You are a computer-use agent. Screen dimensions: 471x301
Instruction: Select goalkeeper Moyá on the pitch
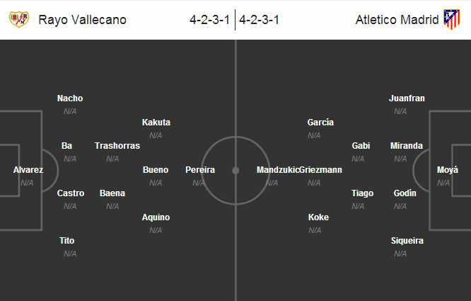pyautogui.click(x=448, y=170)
